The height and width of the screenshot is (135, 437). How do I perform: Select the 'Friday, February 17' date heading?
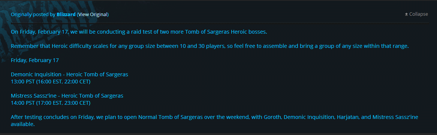click(x=35, y=60)
